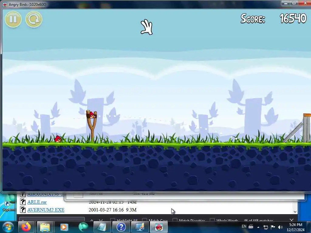Open the clock showing 5:24 PM
The width and height of the screenshot is (311, 233).
[x=296, y=227]
